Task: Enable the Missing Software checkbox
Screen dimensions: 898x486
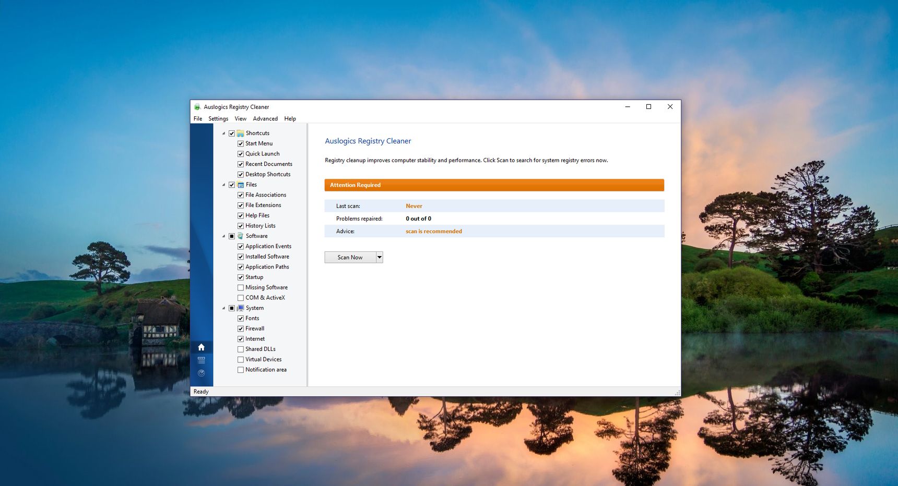Action: pyautogui.click(x=241, y=288)
